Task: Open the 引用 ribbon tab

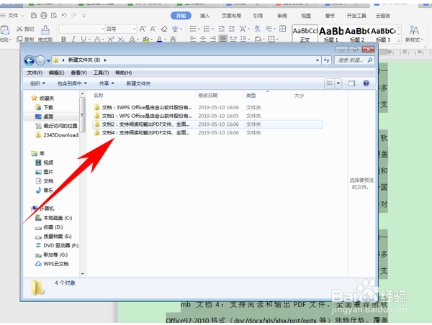Action: point(258,16)
